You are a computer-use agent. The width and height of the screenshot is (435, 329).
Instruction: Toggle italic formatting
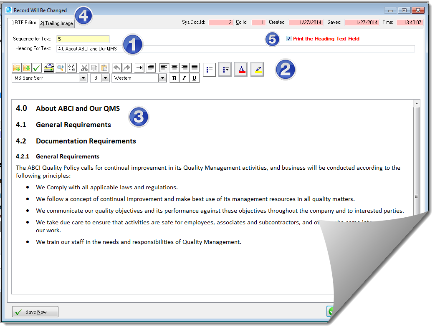184,78
